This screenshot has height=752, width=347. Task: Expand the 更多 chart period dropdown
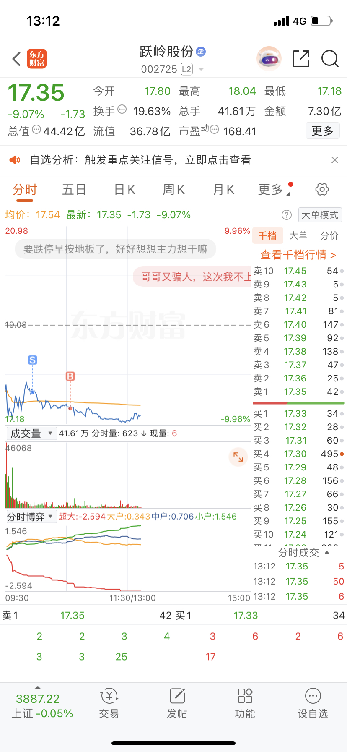[275, 190]
